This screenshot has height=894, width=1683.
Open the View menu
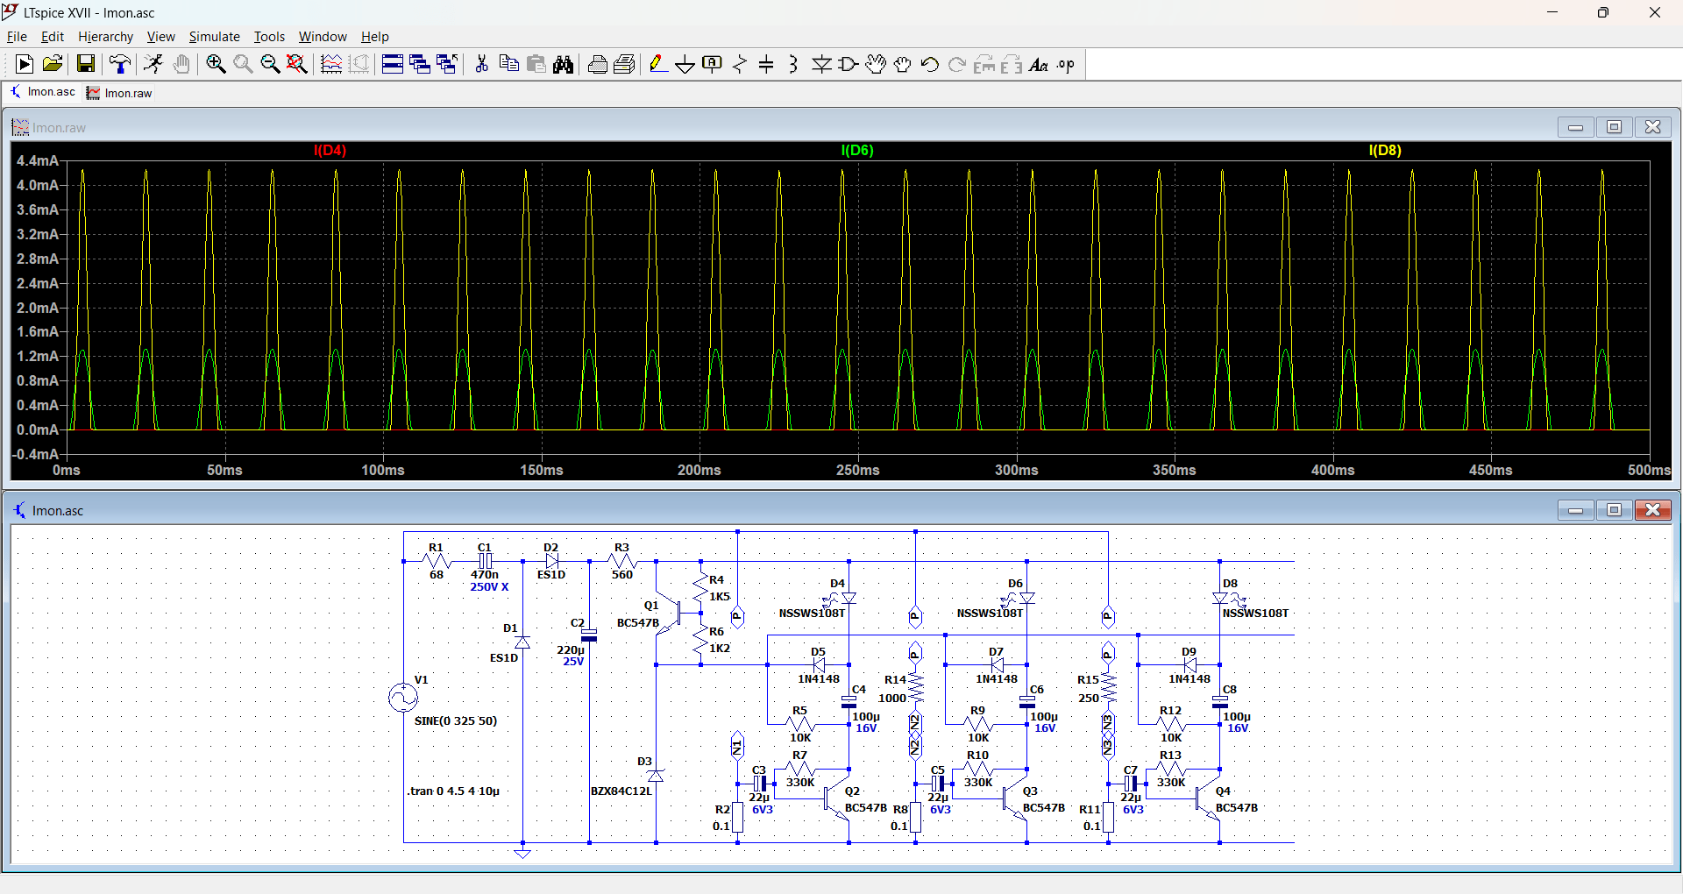coord(160,36)
